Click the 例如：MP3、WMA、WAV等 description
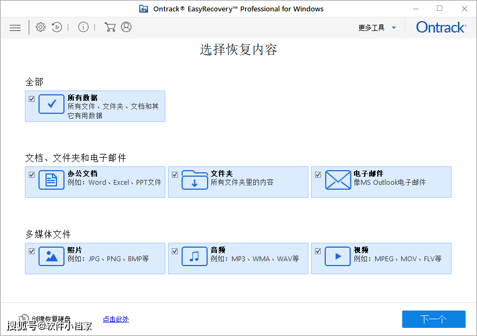The height and width of the screenshot is (336, 477). point(255,259)
